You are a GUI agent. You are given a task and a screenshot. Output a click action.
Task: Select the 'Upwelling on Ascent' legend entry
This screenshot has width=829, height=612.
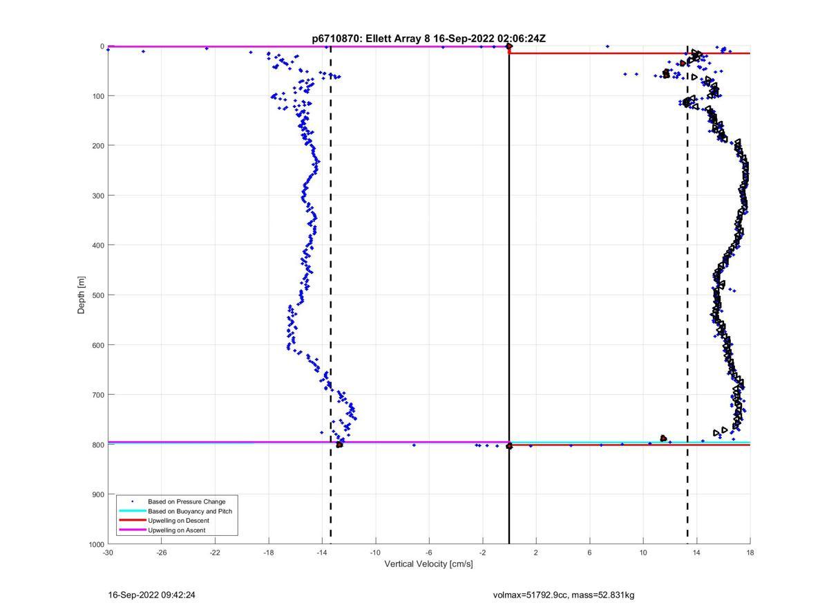point(176,530)
